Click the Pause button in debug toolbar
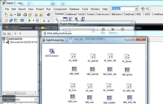The height and width of the screenshot is (104, 163). (x=37, y=21)
